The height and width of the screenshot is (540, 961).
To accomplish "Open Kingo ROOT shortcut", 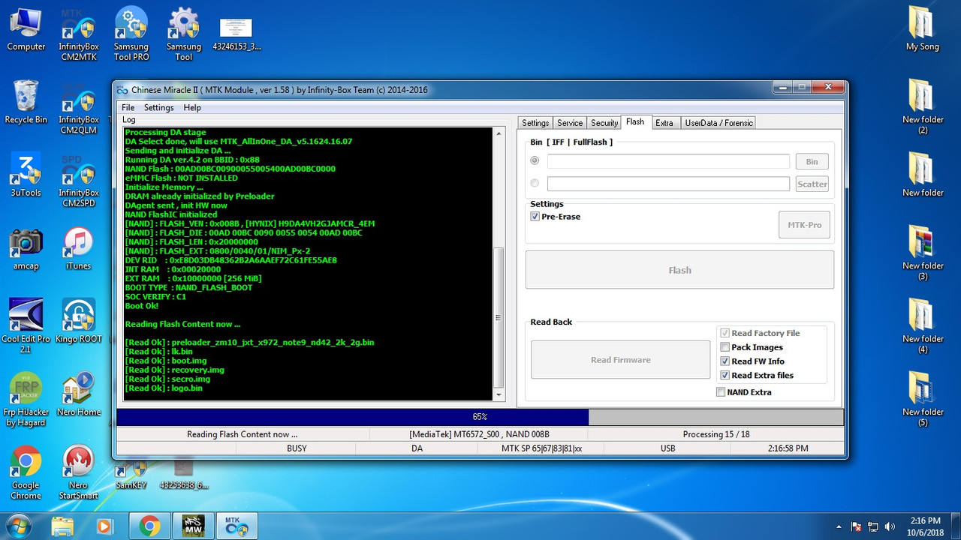I will pyautogui.click(x=79, y=322).
